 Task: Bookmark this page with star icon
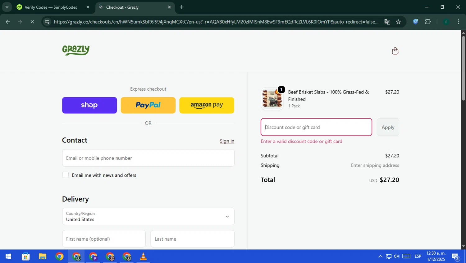click(x=398, y=22)
